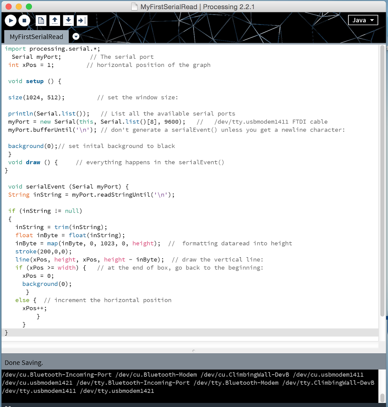Click the 'void serialEvent (Serial myPort) {' line
Viewport: 388px width, 407px height.
click(x=68, y=187)
